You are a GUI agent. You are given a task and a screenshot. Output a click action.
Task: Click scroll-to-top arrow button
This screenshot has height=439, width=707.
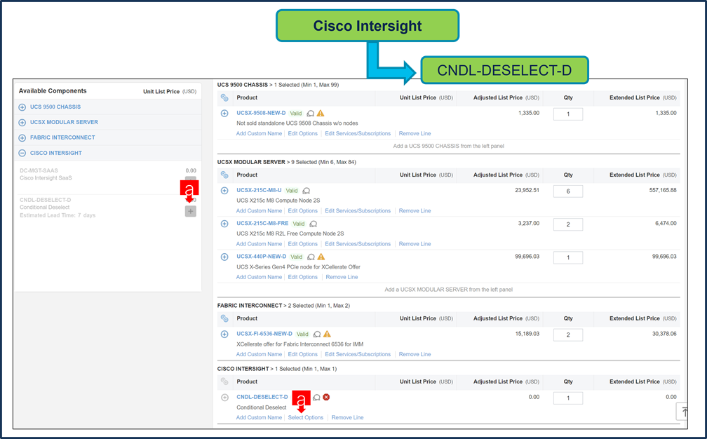click(682, 412)
